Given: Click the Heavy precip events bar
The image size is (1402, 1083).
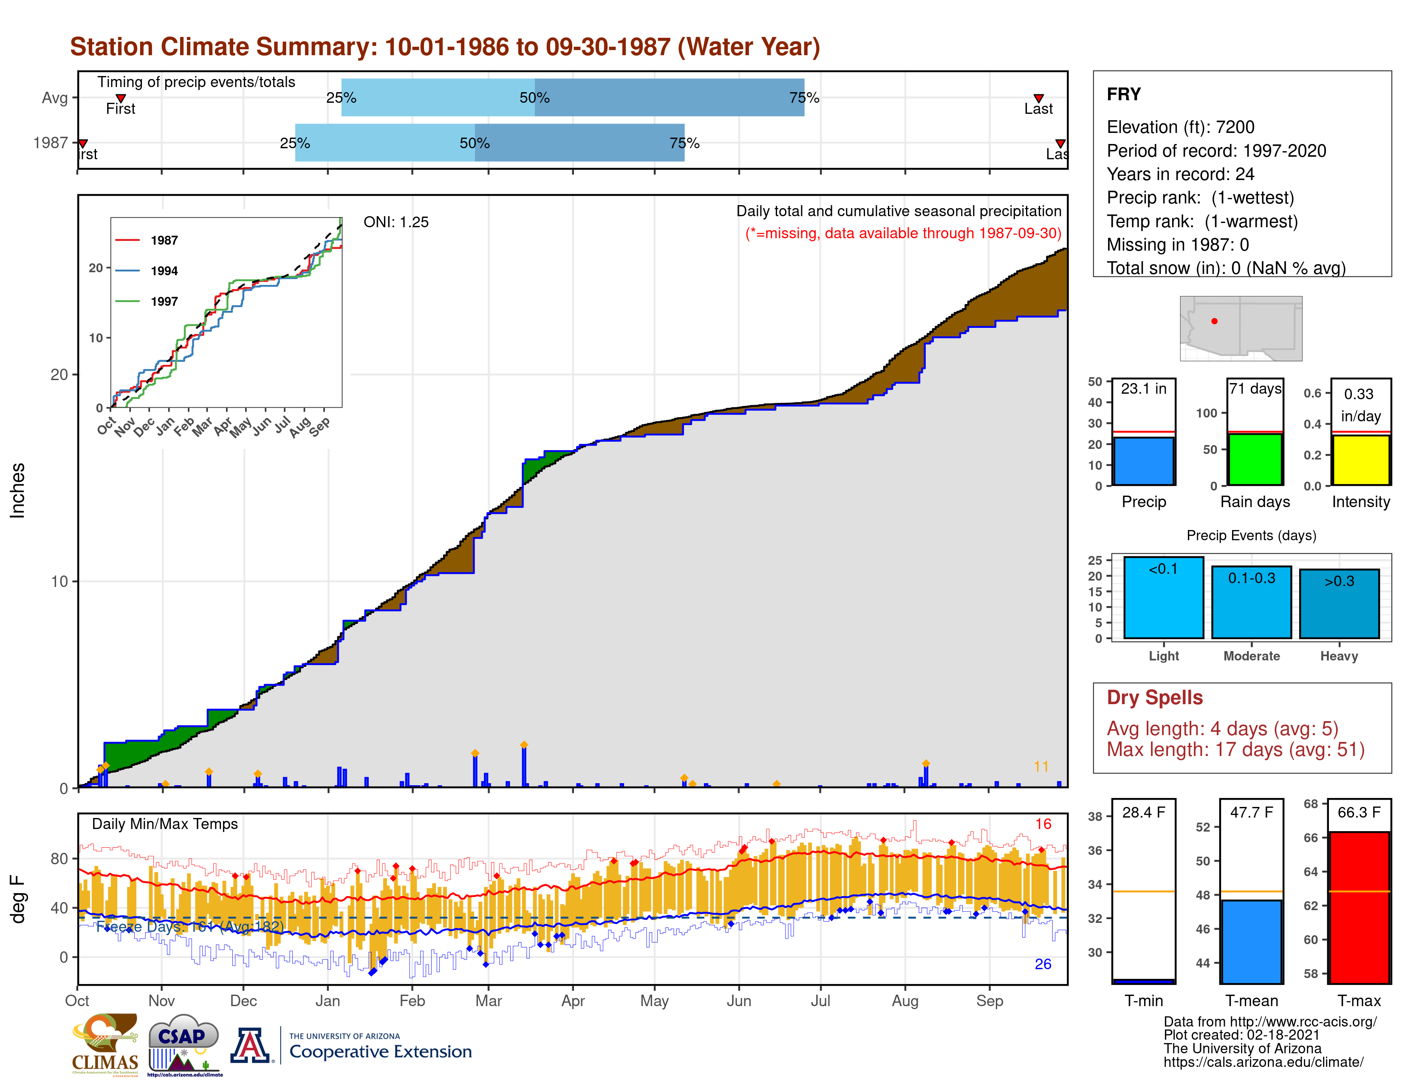Looking at the screenshot, I should pyautogui.click(x=1339, y=604).
